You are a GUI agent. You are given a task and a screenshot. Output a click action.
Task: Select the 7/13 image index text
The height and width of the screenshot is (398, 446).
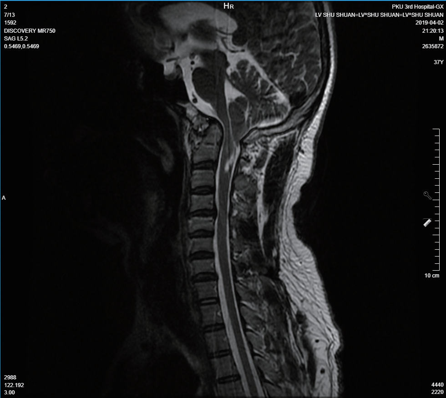click(9, 15)
